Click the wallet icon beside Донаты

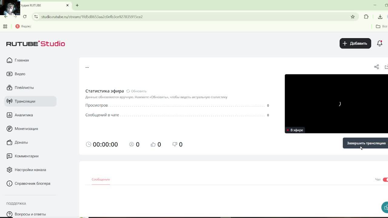click(9, 142)
